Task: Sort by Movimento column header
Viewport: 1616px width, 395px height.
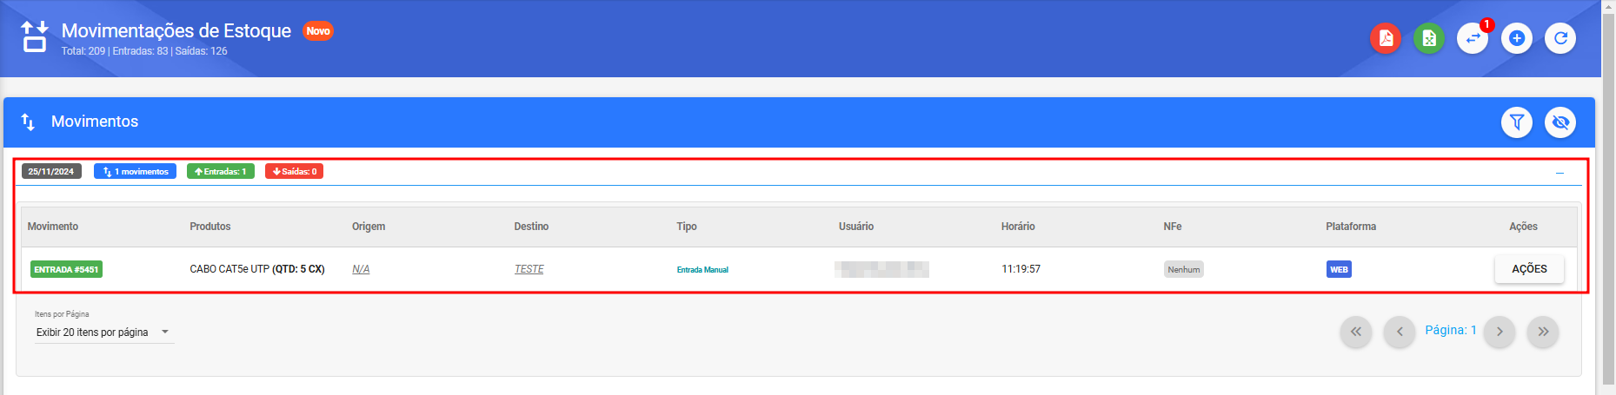Action: click(53, 227)
